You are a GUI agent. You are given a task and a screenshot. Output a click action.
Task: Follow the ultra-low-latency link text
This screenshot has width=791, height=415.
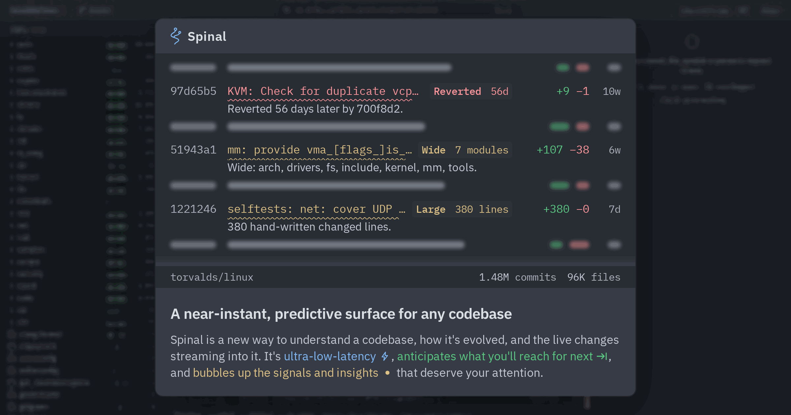[x=330, y=356]
